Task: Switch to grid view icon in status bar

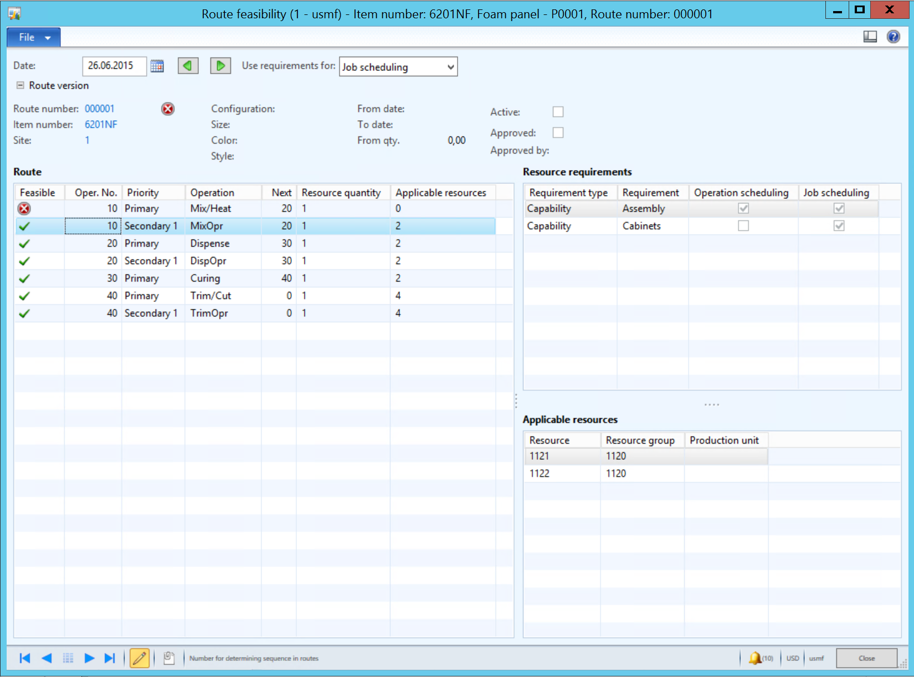Action: (x=68, y=658)
